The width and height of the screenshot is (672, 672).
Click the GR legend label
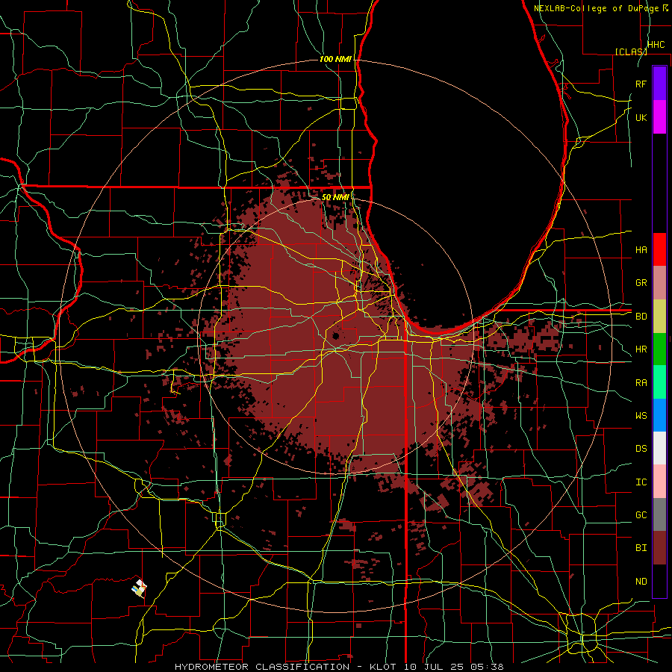click(641, 283)
